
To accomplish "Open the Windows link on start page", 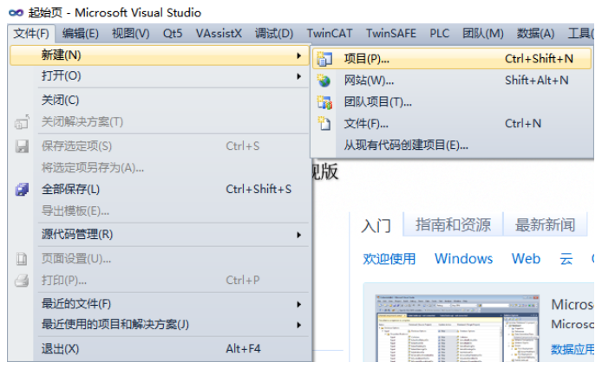I will (463, 259).
